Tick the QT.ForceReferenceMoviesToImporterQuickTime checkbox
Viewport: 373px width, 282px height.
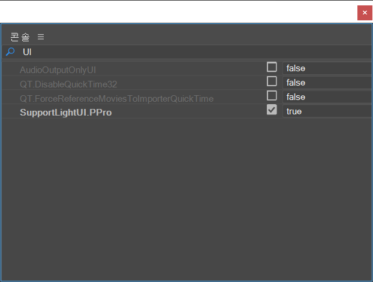point(272,96)
